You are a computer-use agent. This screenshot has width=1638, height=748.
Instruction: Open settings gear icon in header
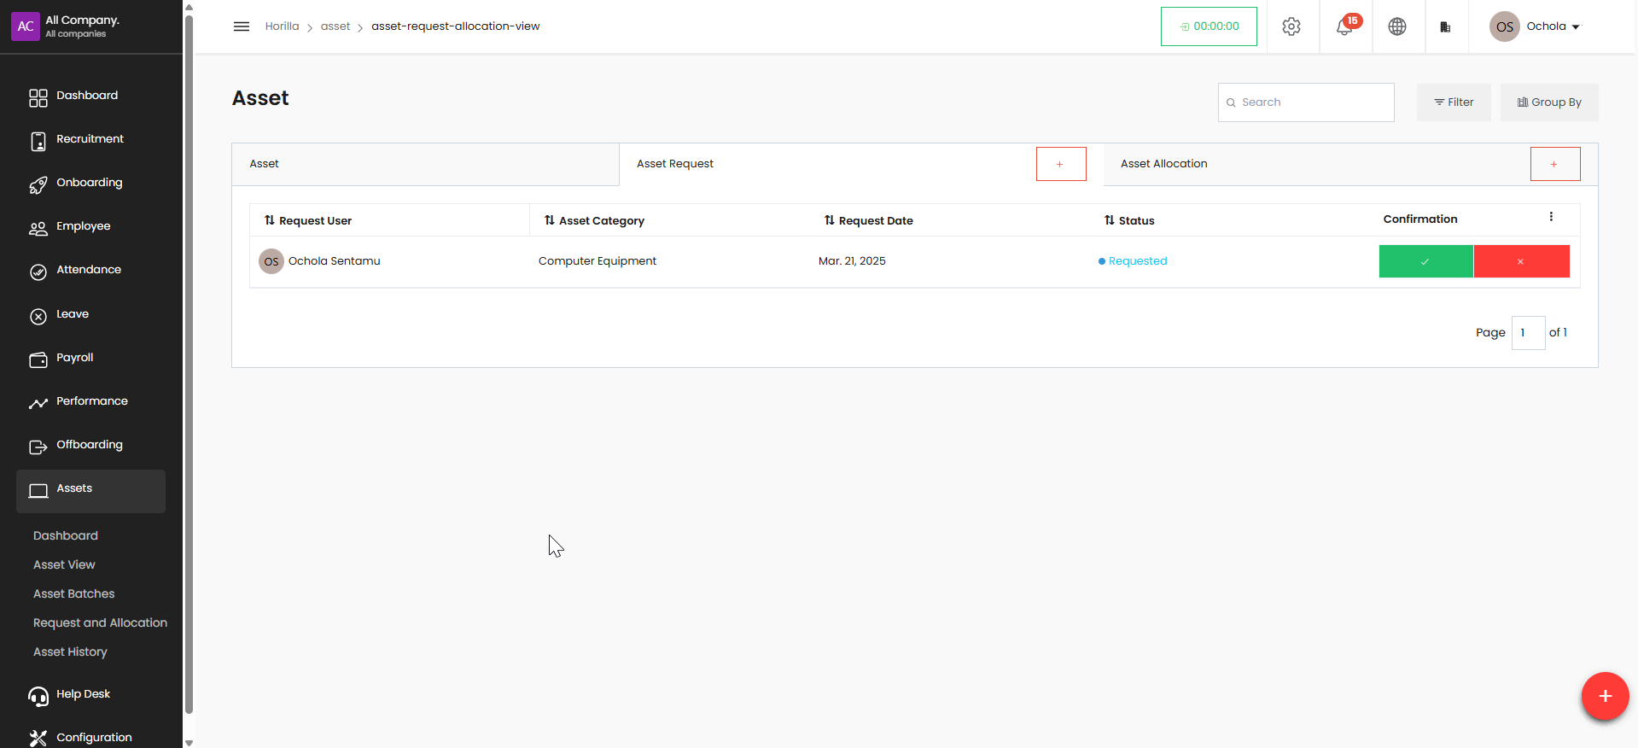1291,26
